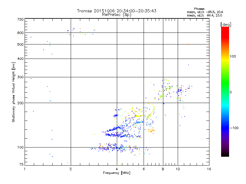Click the '[deg]' colorbar unit label
The width and height of the screenshot is (246, 184).
tap(226, 25)
